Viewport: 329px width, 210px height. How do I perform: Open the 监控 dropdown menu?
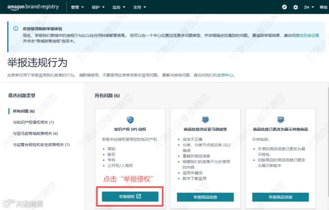click(119, 7)
